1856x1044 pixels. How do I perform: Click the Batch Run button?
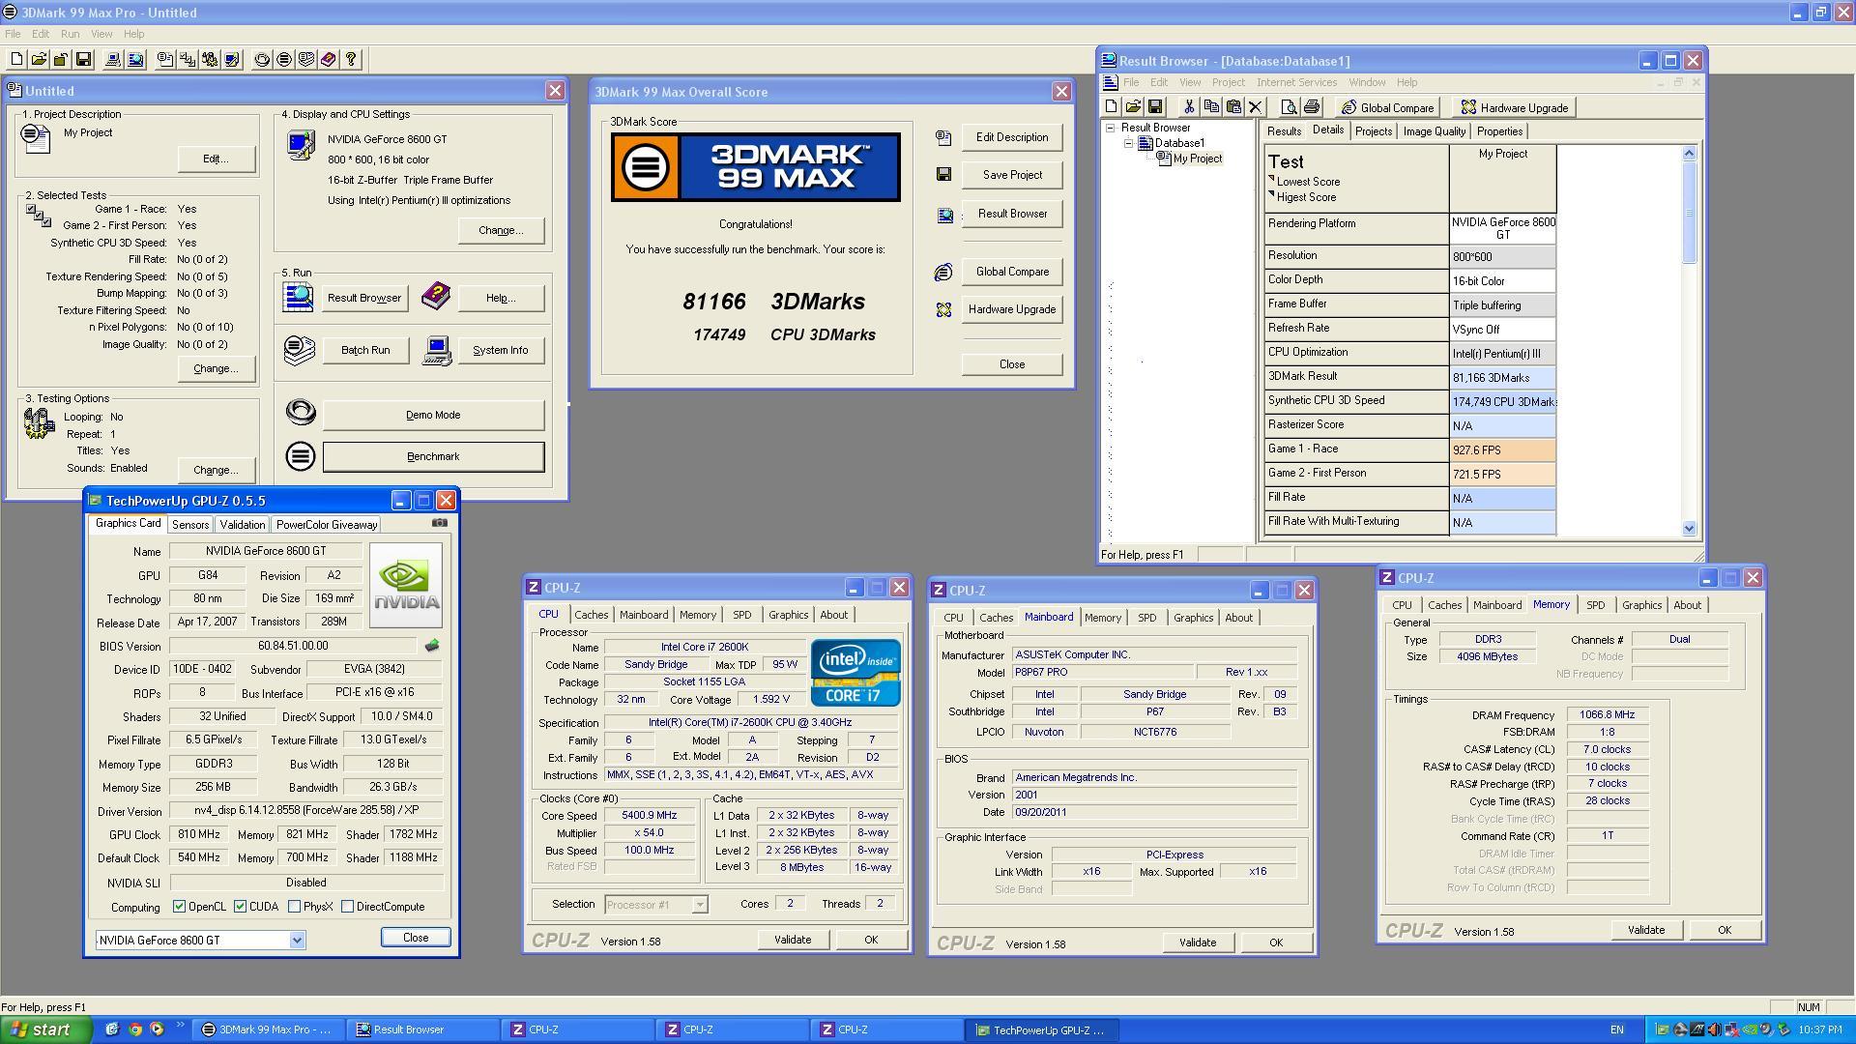[x=364, y=350]
